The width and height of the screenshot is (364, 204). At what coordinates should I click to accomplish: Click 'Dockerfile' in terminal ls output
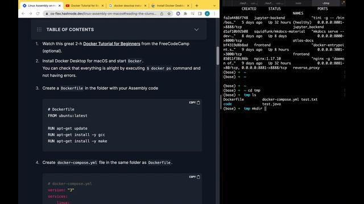tap(234, 100)
